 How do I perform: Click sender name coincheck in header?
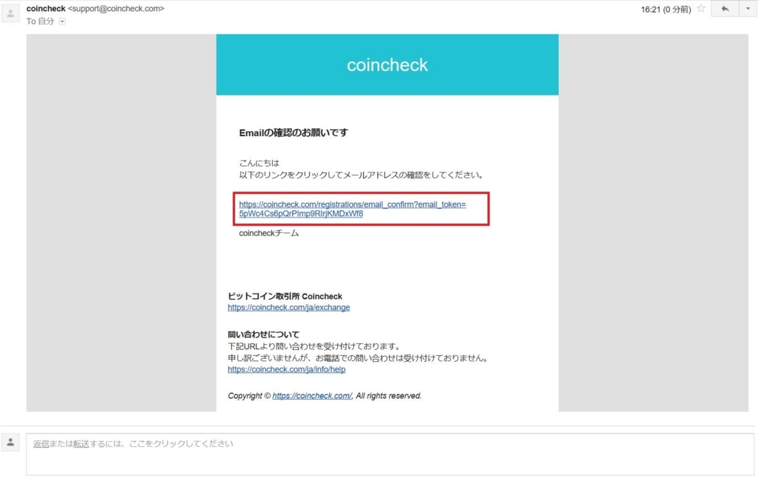click(x=46, y=9)
